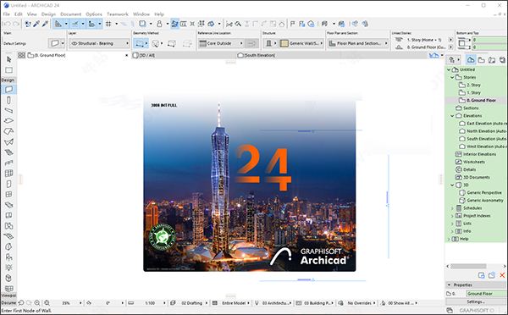
Task: Select curved wall geometry method
Action: point(156,43)
